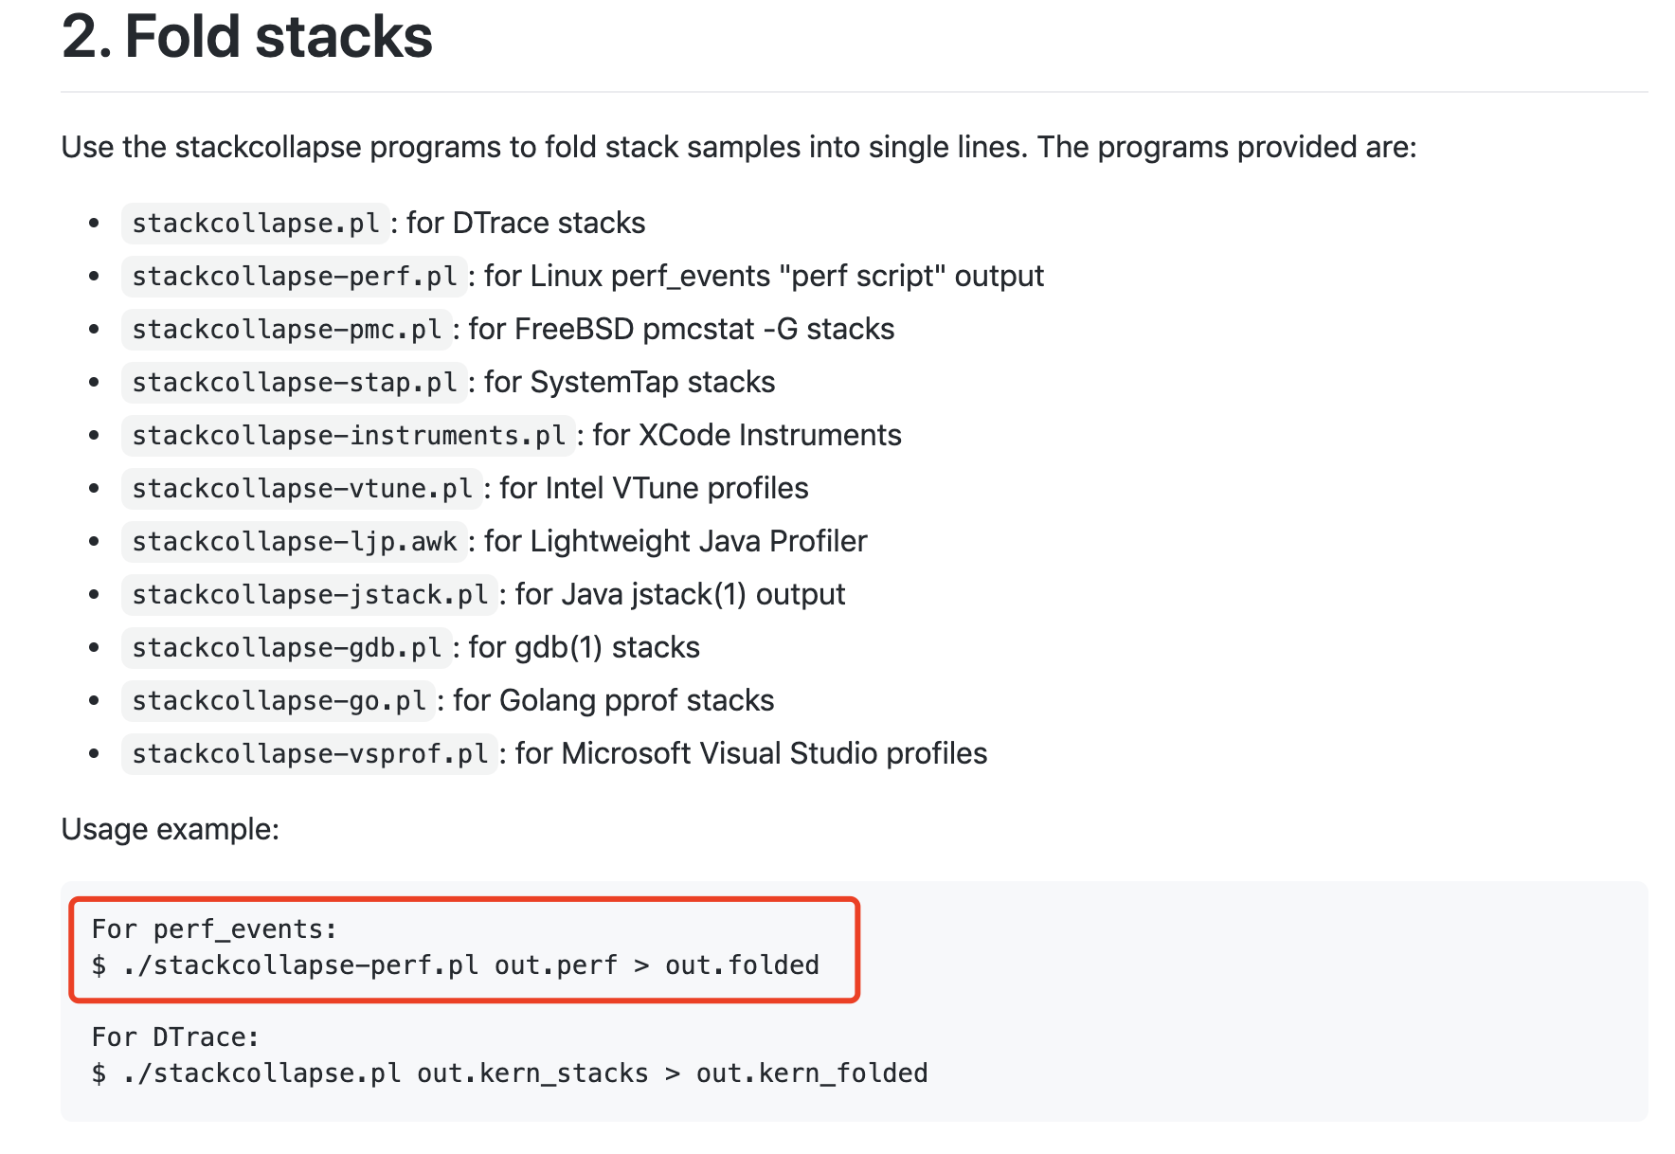Click the "Usage example:" text

171,829
